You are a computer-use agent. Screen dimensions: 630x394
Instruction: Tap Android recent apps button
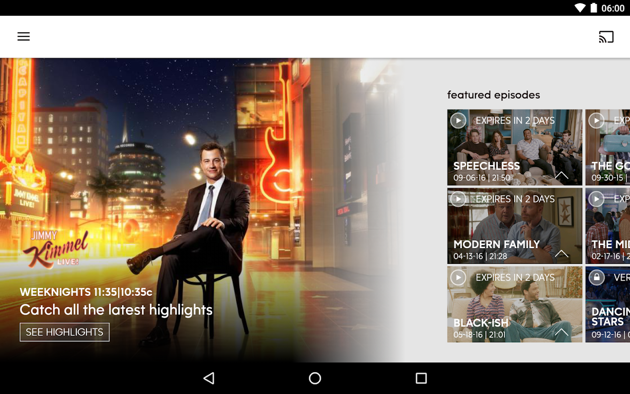421,378
